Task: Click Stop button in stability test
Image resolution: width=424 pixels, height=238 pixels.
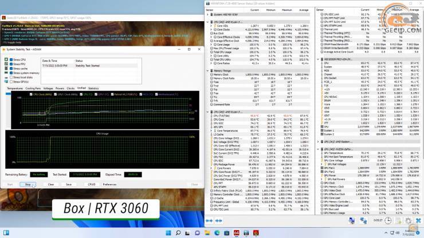Action: click(x=28, y=185)
